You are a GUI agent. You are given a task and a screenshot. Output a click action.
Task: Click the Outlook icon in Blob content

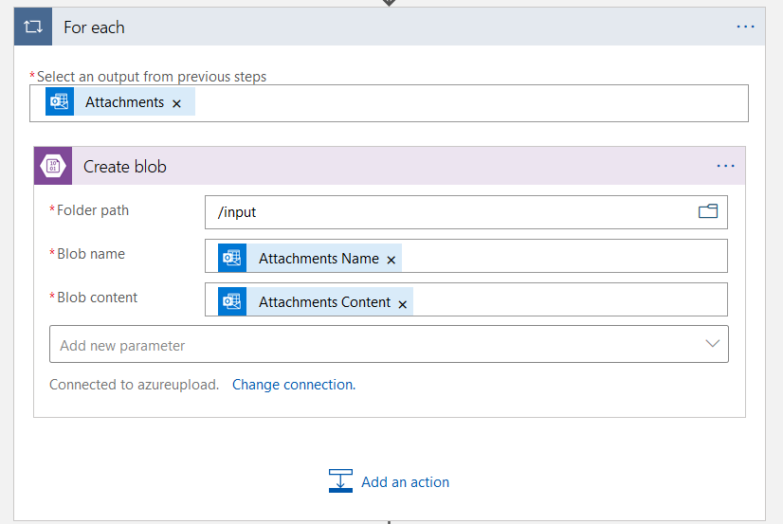232,302
